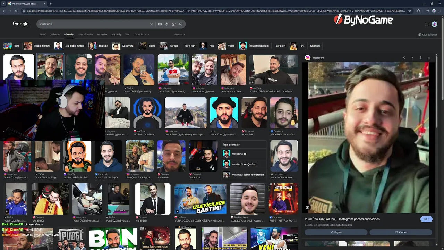Click the Google logo
Image resolution: width=444 pixels, height=250 pixels.
pyautogui.click(x=20, y=24)
